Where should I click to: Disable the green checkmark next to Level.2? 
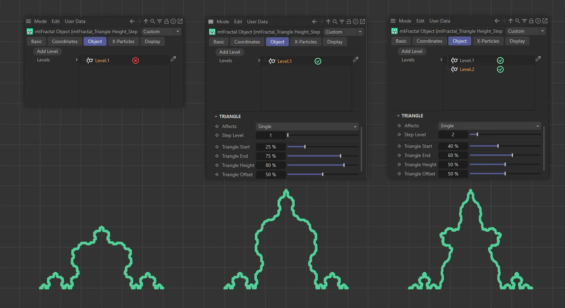coord(500,70)
